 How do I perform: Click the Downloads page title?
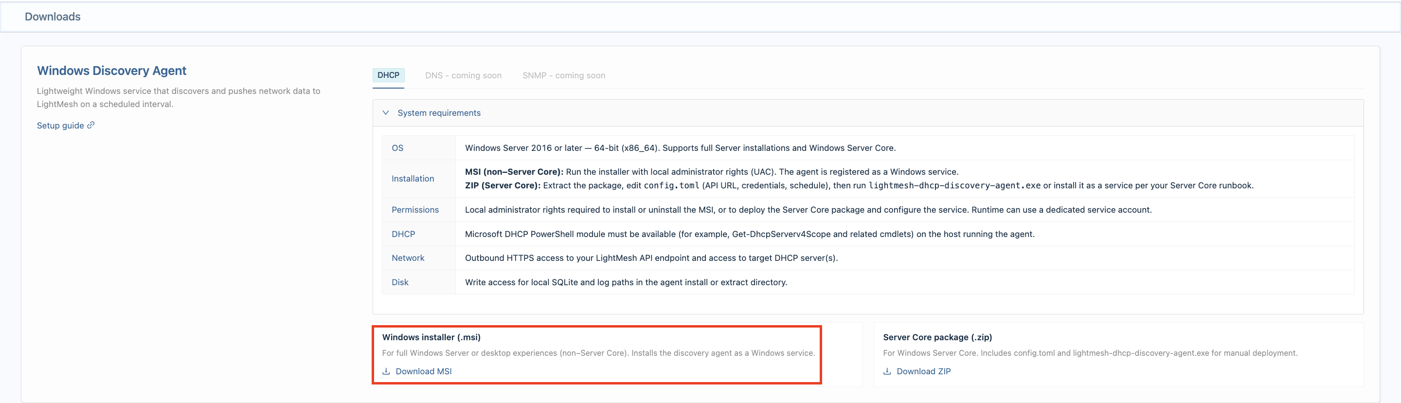[53, 17]
